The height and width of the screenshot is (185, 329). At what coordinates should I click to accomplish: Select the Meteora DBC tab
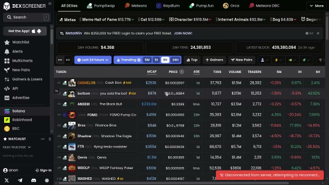click(264, 6)
